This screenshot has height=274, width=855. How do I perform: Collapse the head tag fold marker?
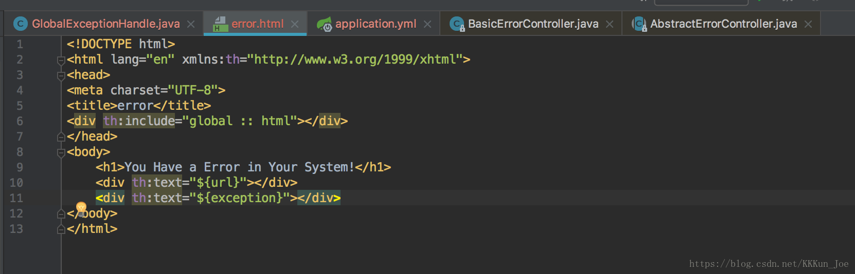(61, 75)
